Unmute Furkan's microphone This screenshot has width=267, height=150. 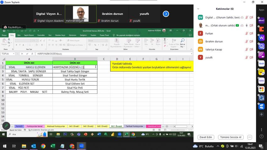[x=246, y=34]
